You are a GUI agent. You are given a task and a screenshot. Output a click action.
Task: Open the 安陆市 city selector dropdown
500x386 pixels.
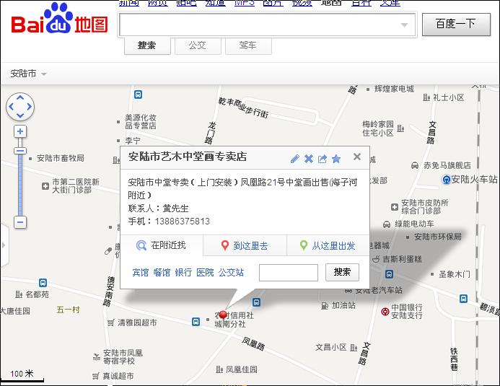pos(28,74)
